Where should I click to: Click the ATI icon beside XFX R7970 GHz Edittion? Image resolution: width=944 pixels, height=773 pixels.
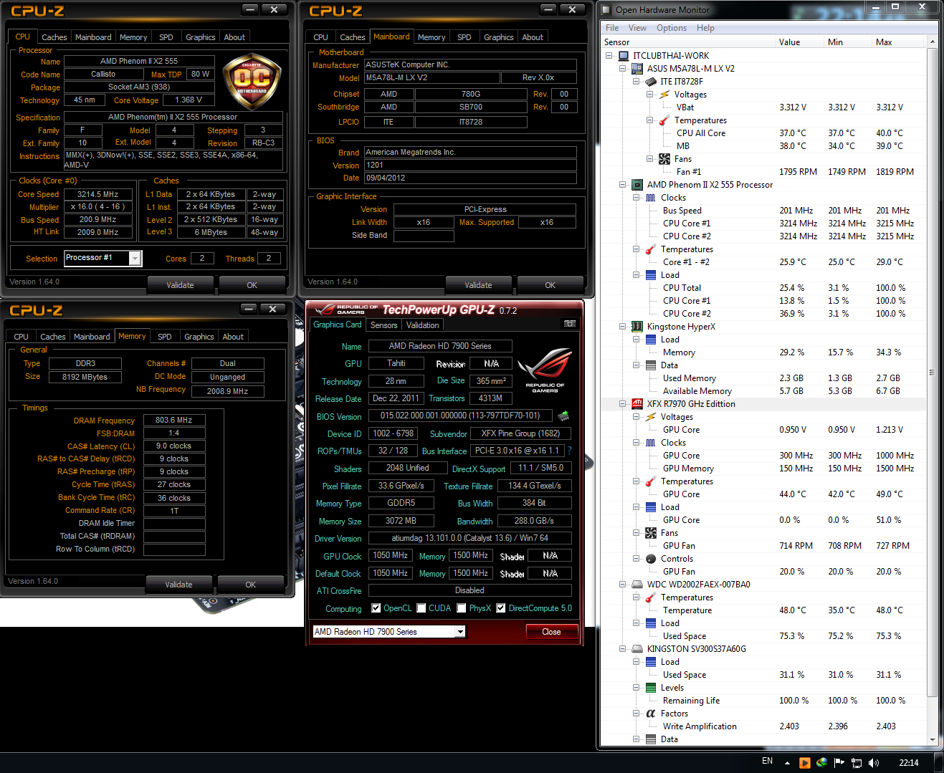(x=637, y=404)
